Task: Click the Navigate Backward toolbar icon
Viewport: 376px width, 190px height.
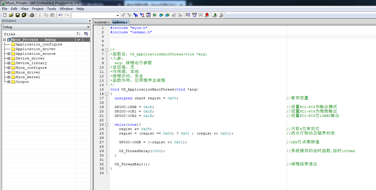Action: (174, 15)
